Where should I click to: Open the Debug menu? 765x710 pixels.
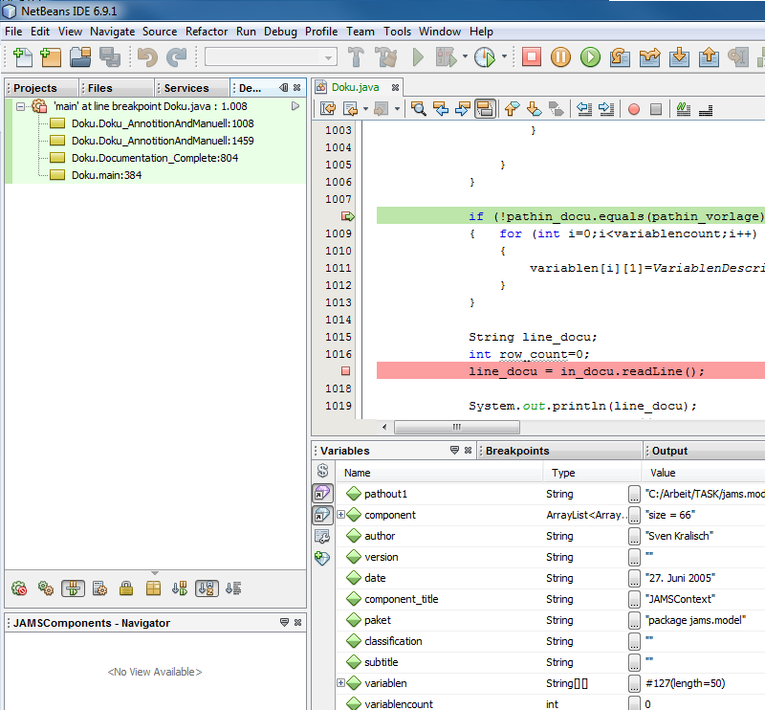280,31
